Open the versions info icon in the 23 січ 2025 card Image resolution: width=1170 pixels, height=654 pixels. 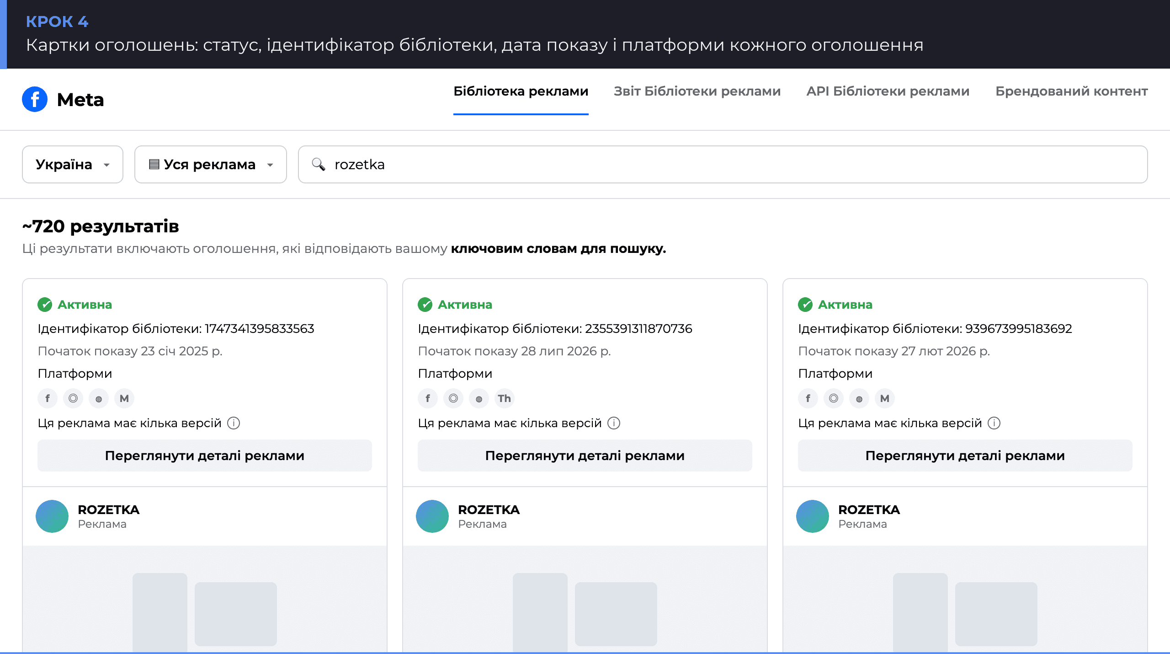pos(234,423)
